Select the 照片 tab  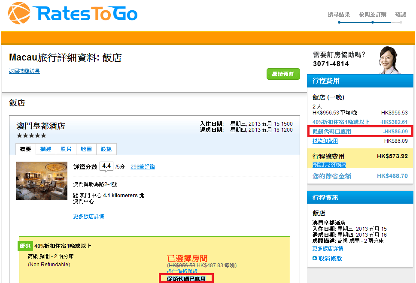[x=66, y=149]
